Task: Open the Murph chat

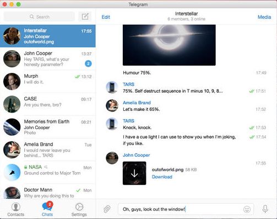Action: coord(48,82)
